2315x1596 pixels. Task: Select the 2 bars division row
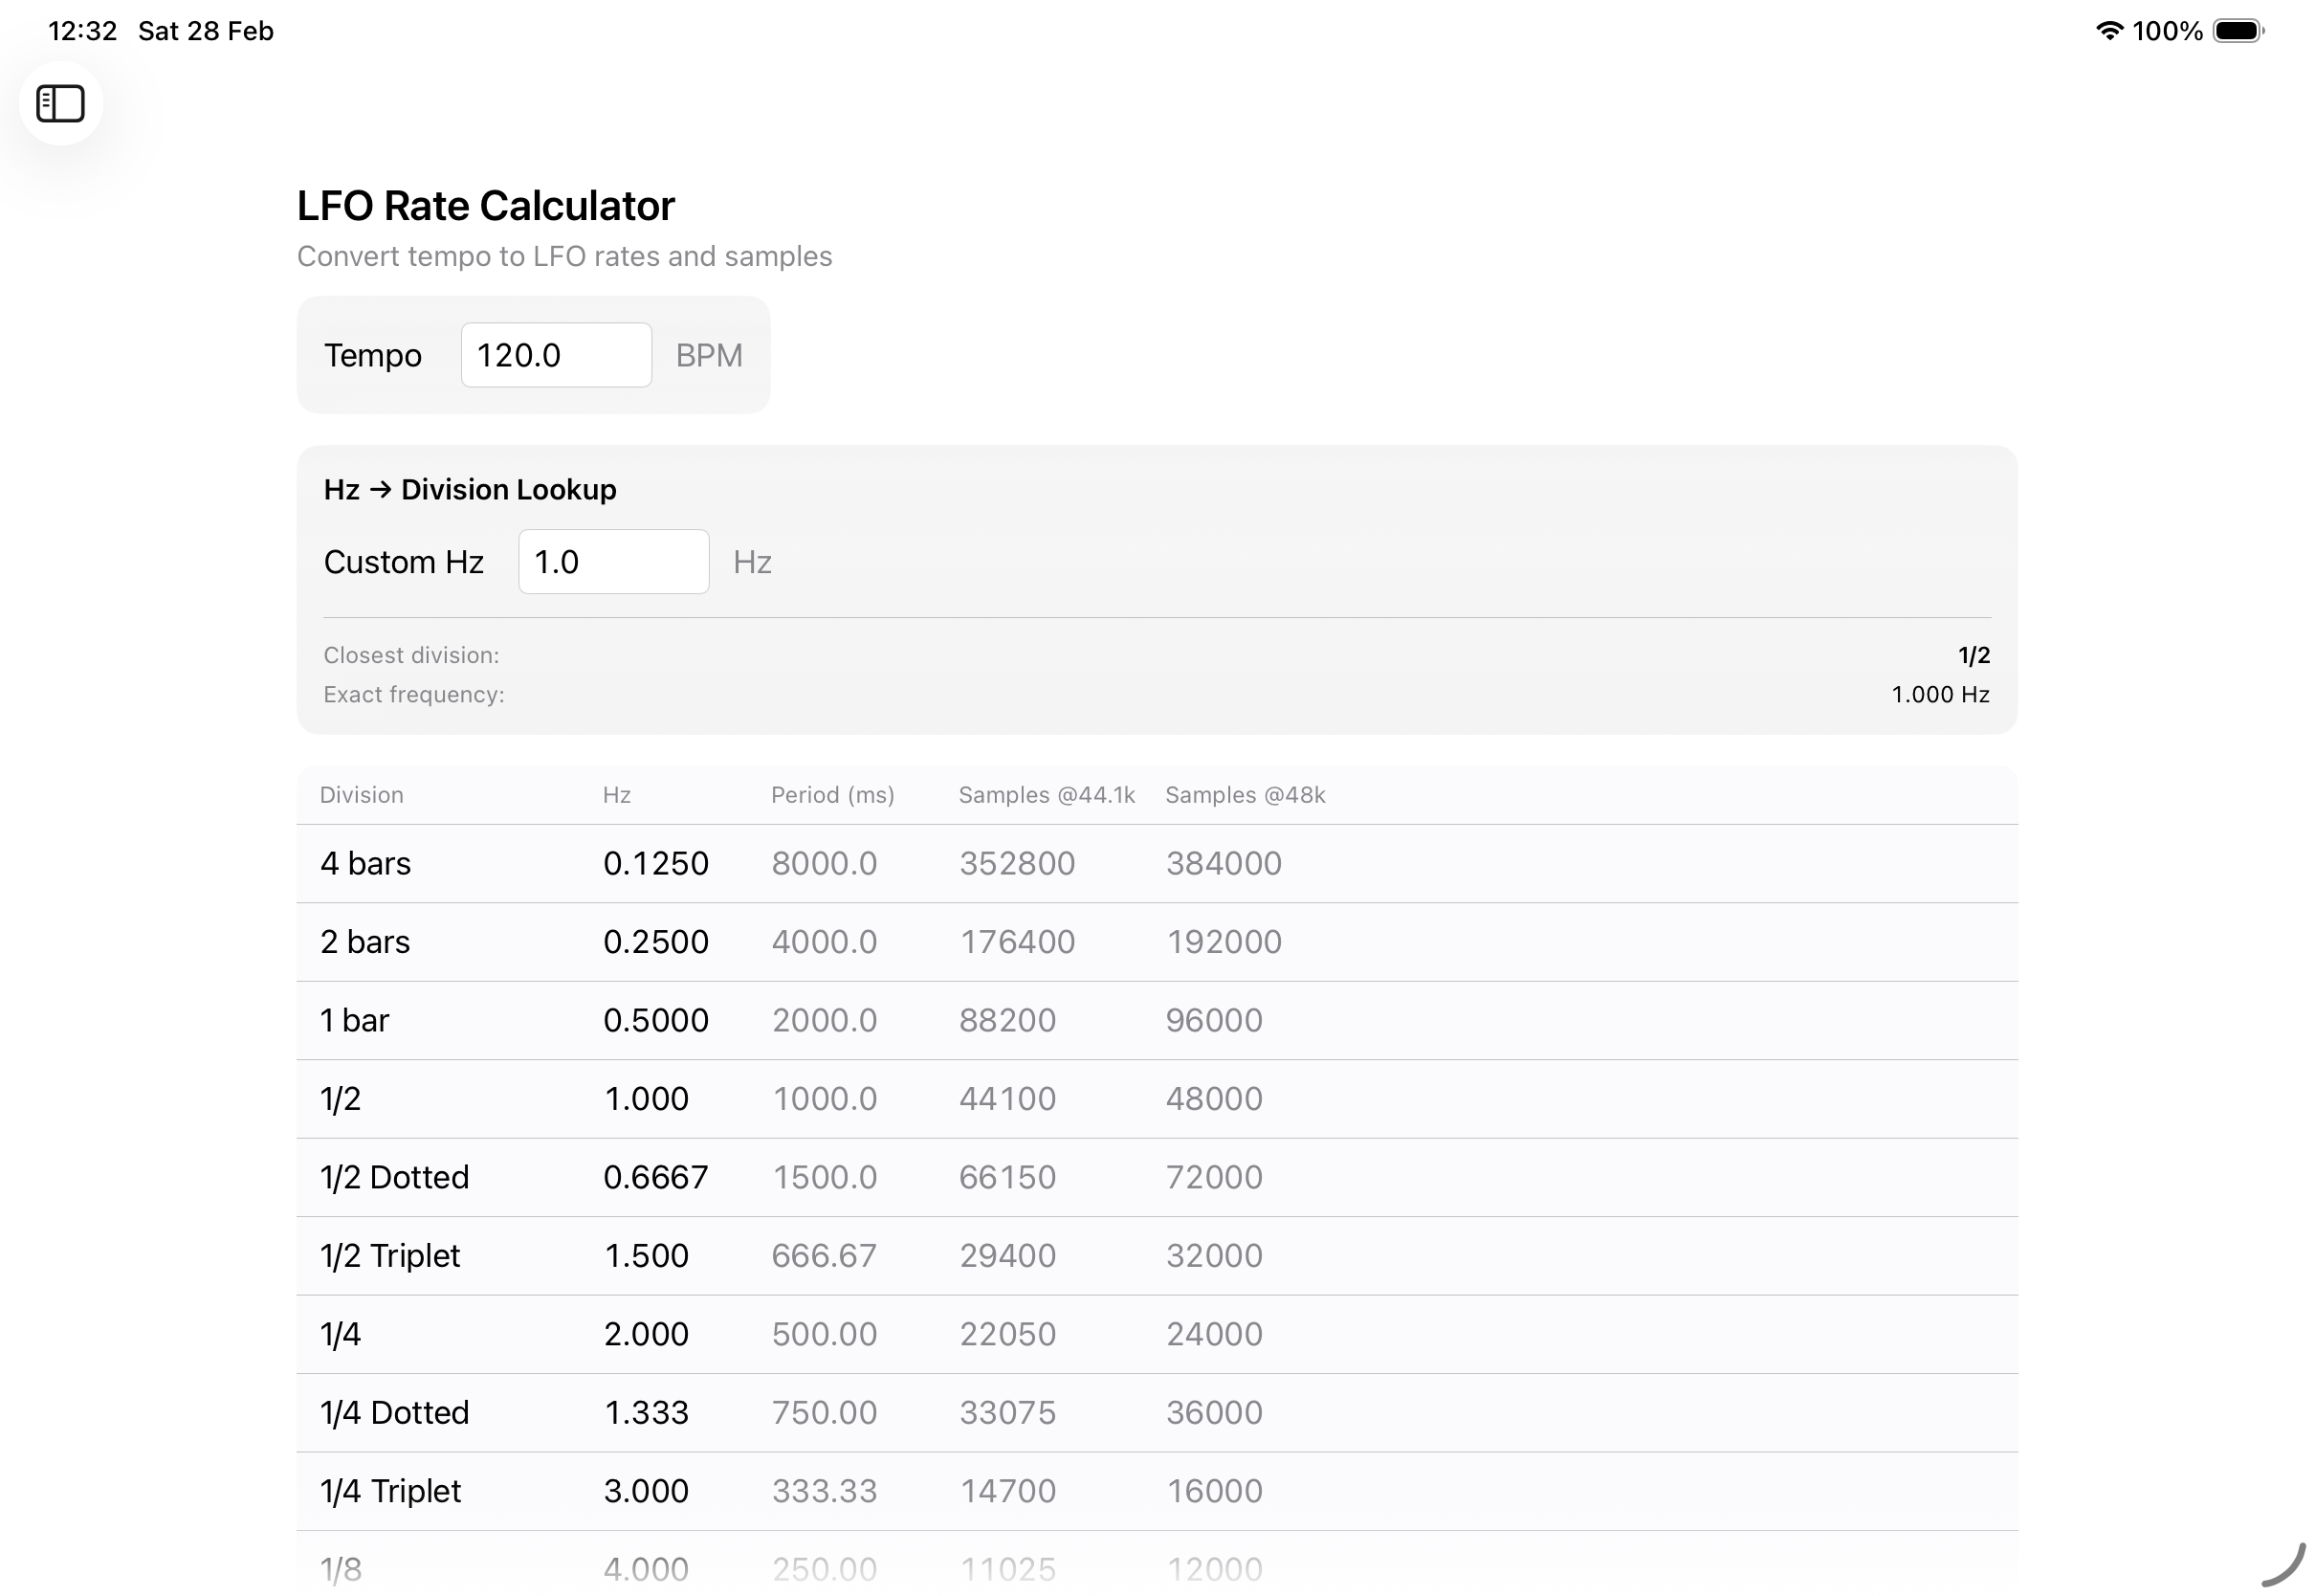(364, 942)
